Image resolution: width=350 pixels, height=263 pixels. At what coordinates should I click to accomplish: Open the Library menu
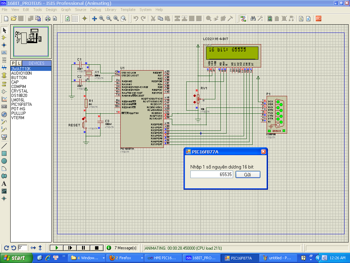(x=110, y=10)
